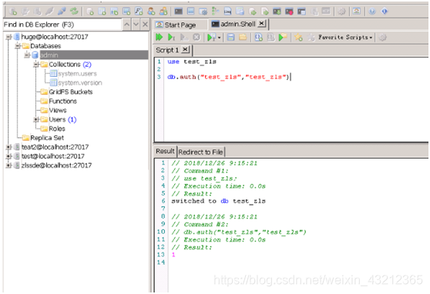Click the create function F icon
This screenshot has width=430, height=294.
pos(139,12)
